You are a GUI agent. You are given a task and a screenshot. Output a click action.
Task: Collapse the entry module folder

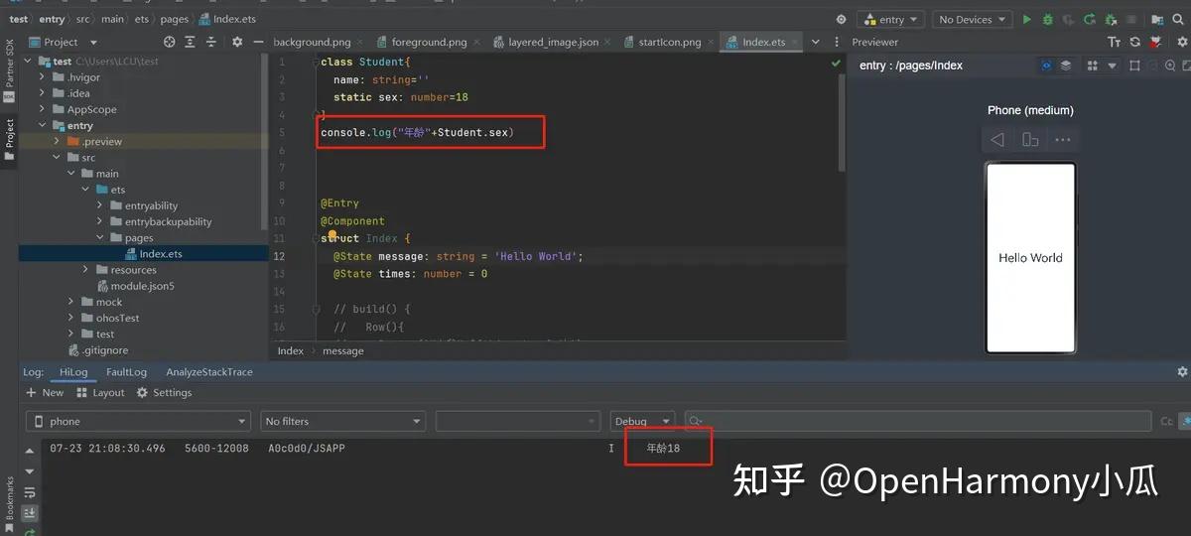(43, 125)
